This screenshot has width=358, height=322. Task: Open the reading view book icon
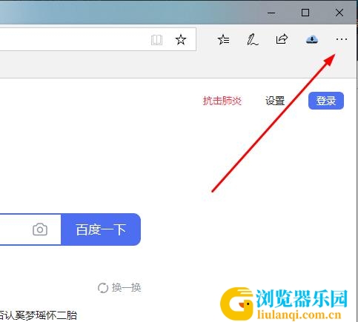tap(156, 40)
